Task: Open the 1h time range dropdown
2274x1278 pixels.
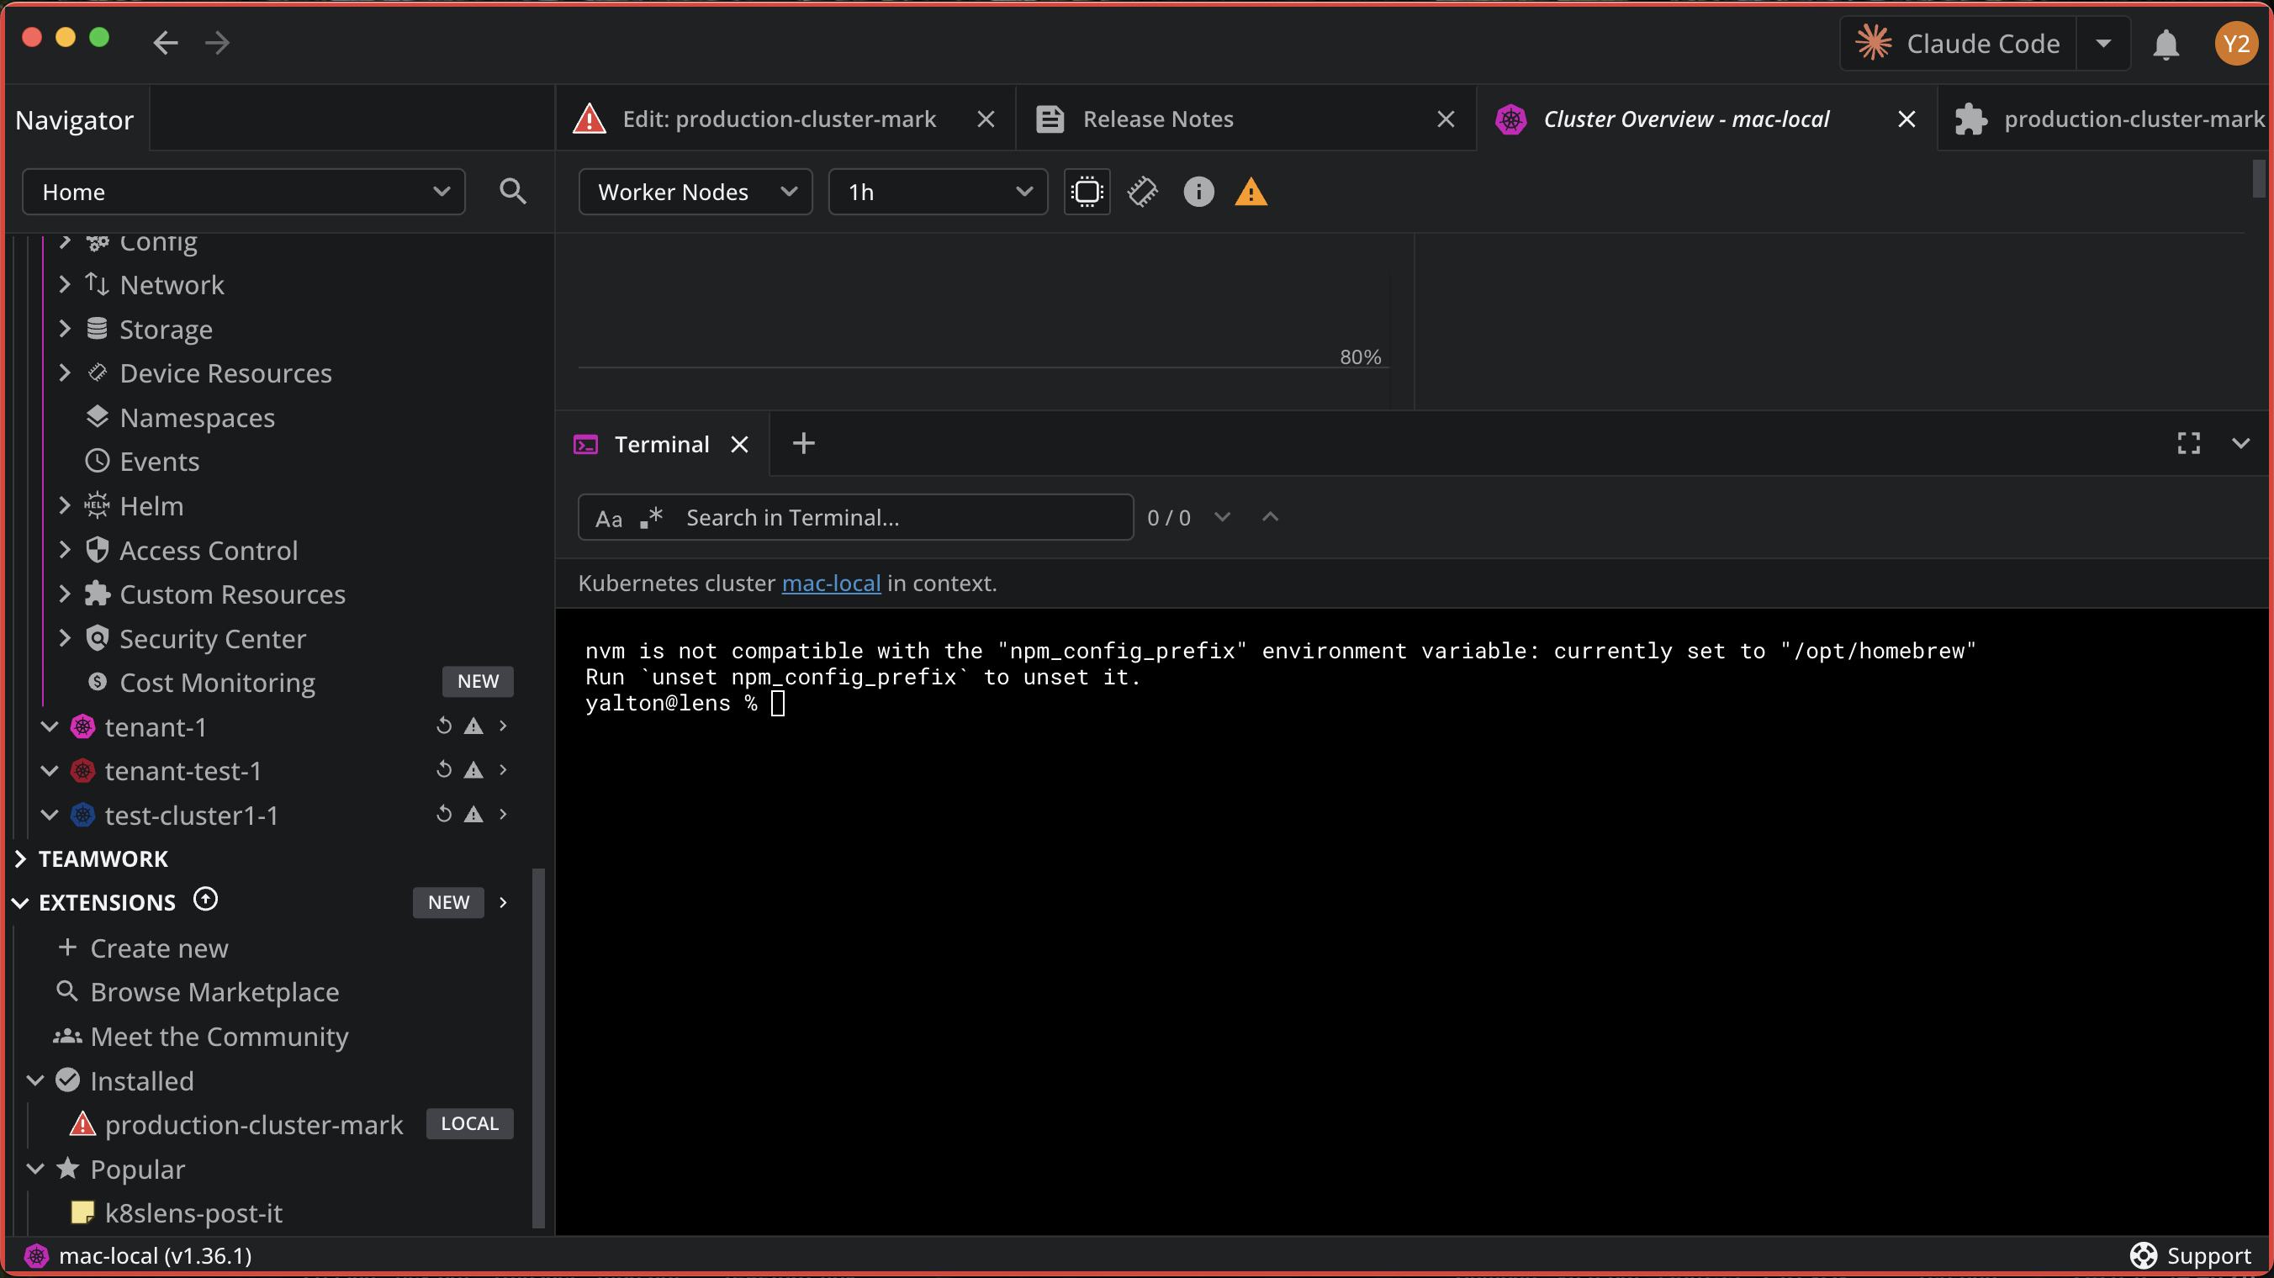Action: click(x=938, y=192)
